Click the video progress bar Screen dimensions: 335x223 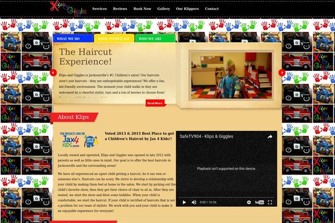(x=227, y=197)
